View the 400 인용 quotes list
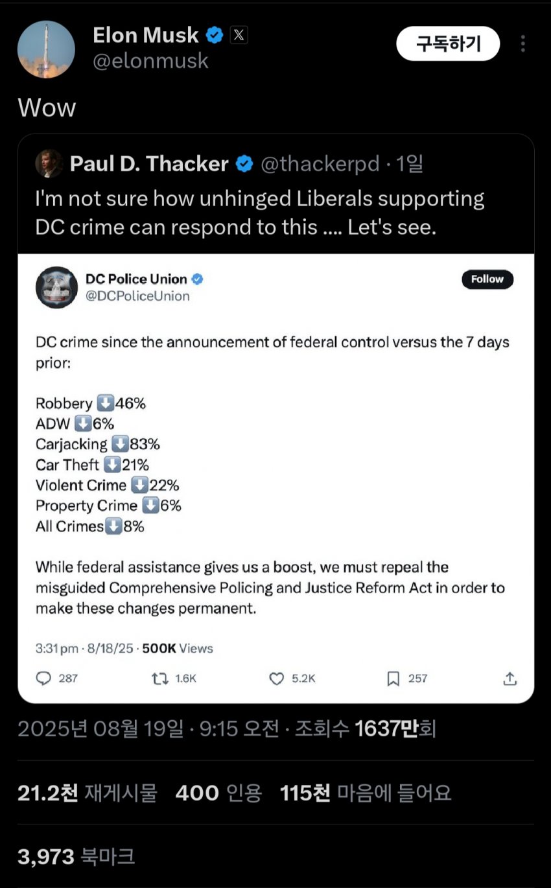Screen dimensions: 551x888 pos(218,792)
